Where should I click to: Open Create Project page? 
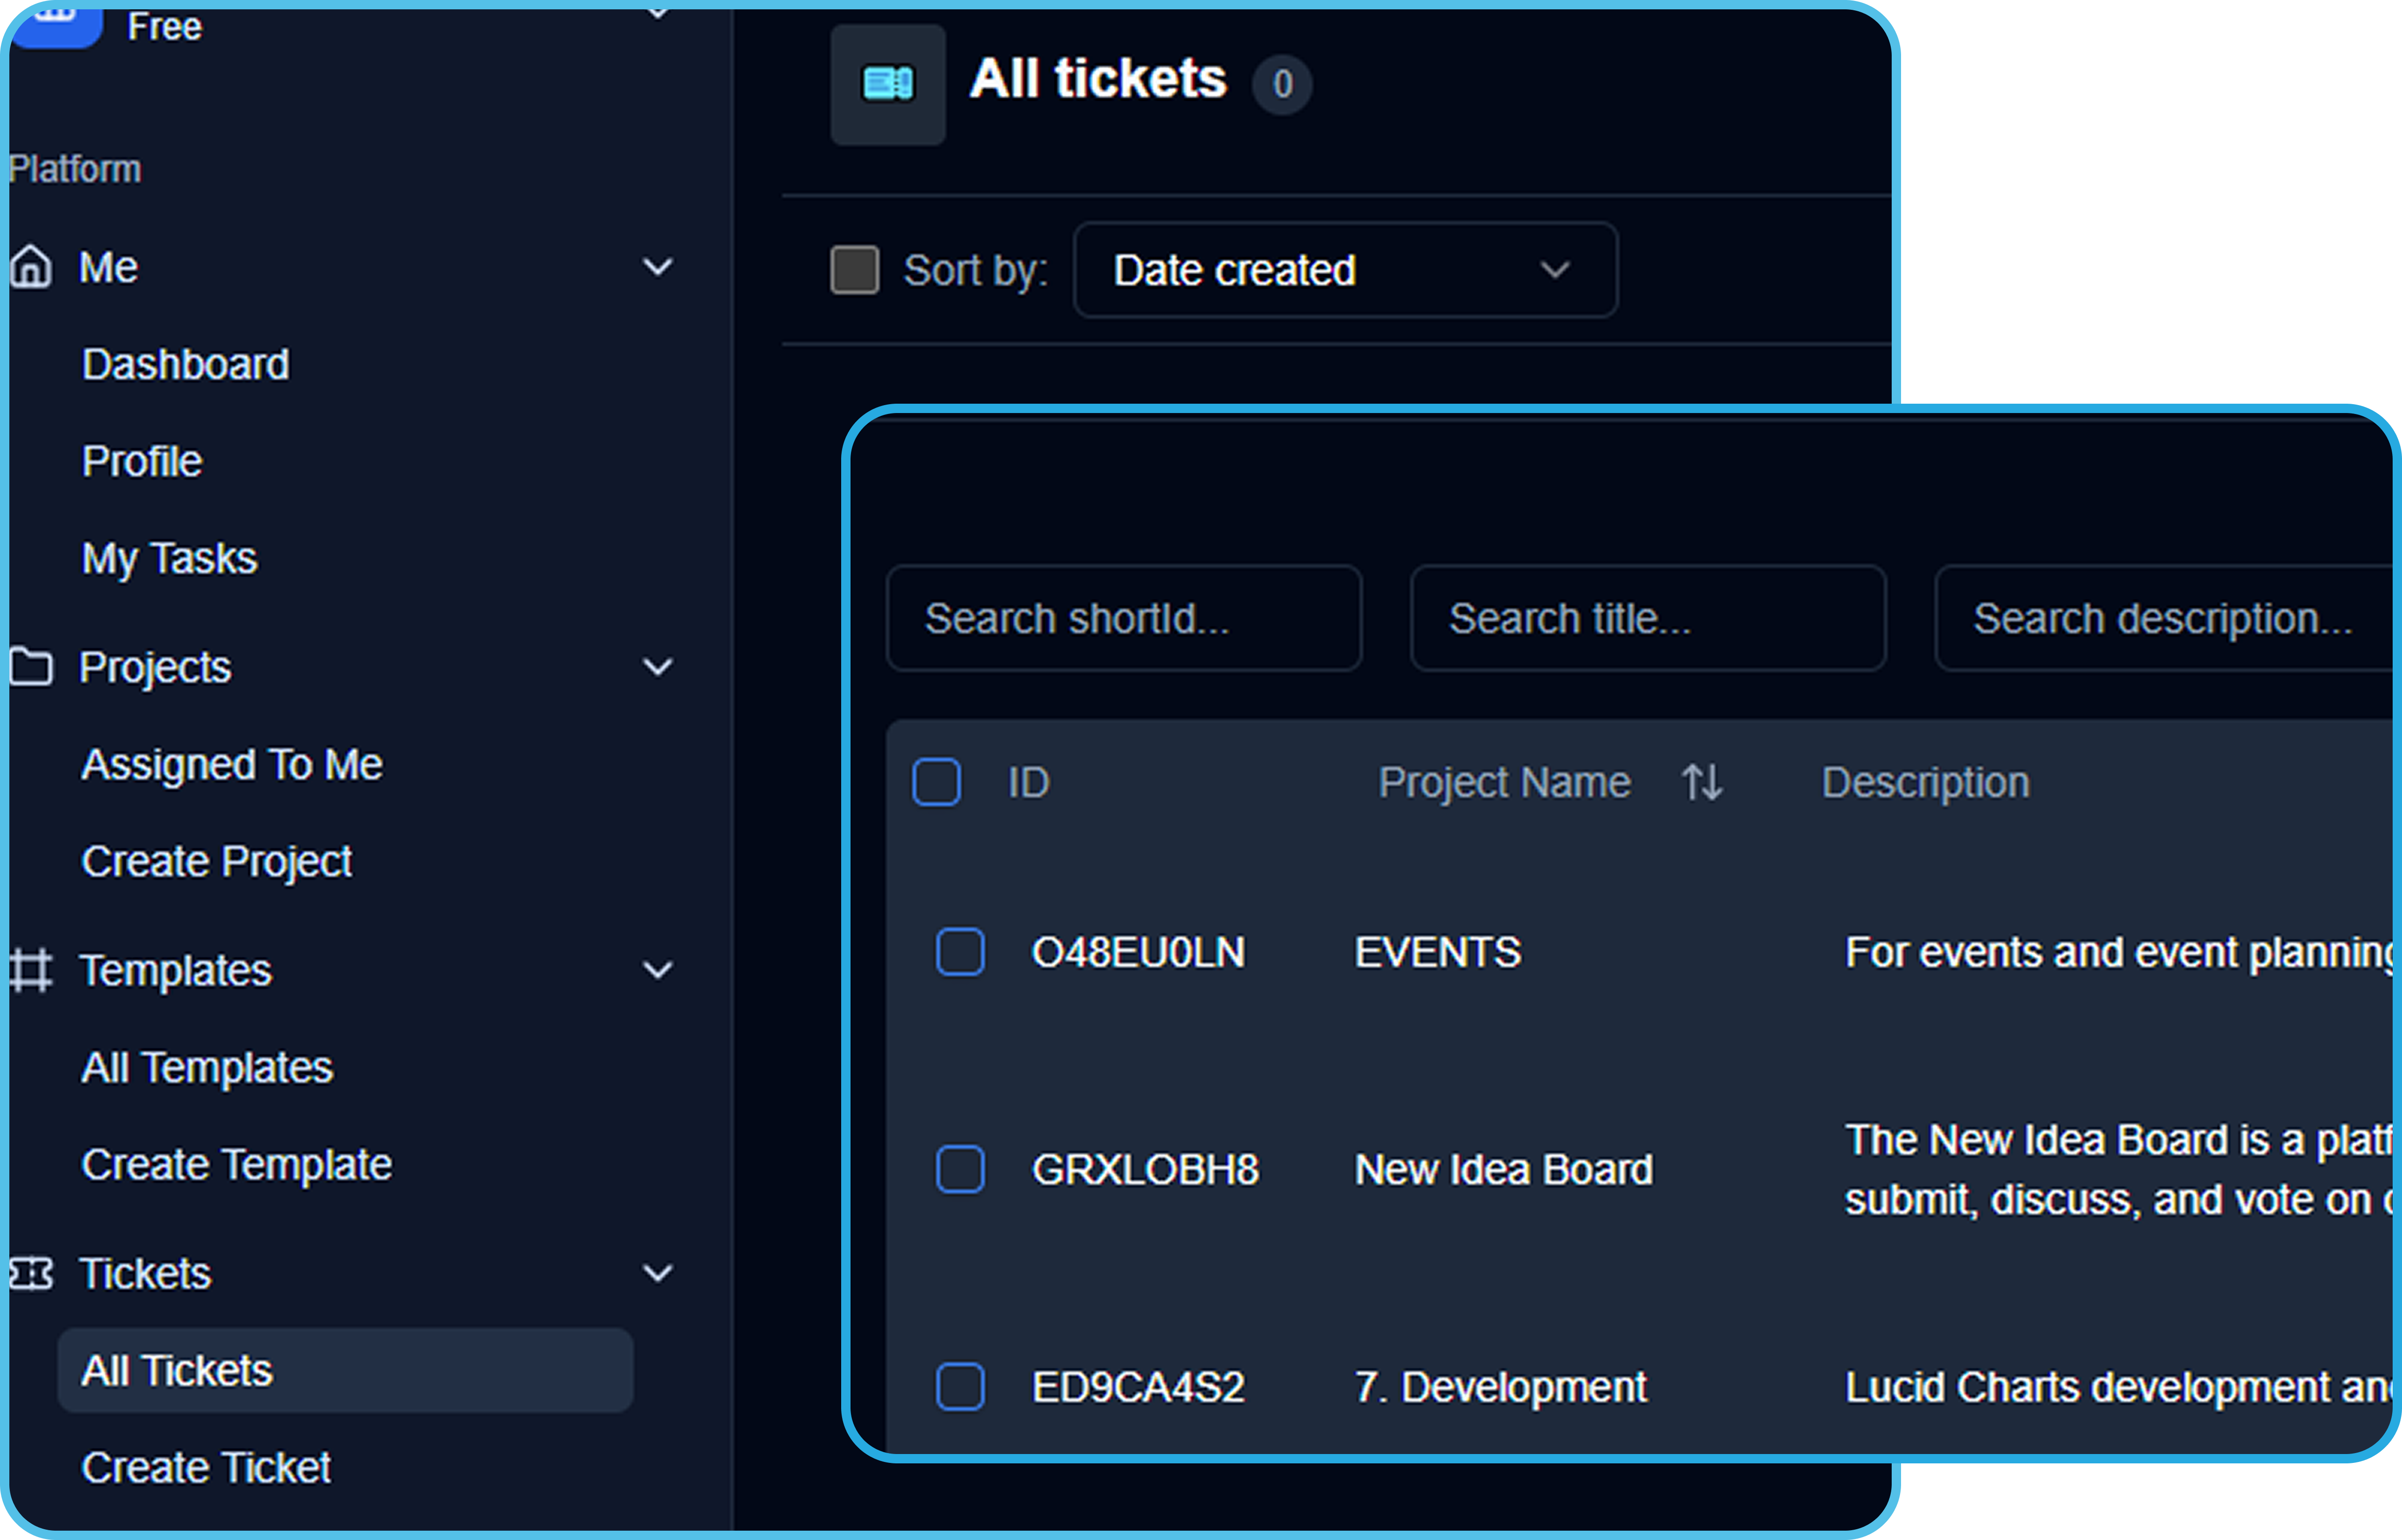pos(217,862)
